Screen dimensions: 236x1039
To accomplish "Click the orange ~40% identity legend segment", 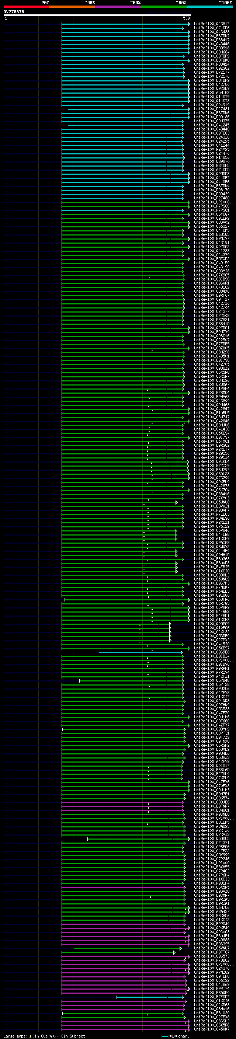I will [x=72, y=7].
